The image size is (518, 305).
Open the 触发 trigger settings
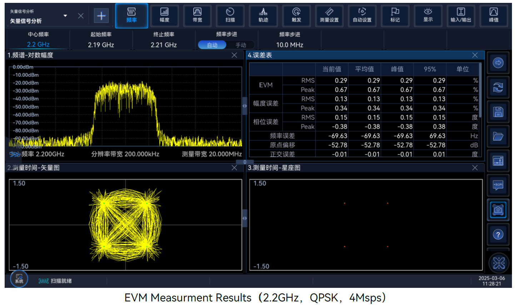tap(296, 16)
